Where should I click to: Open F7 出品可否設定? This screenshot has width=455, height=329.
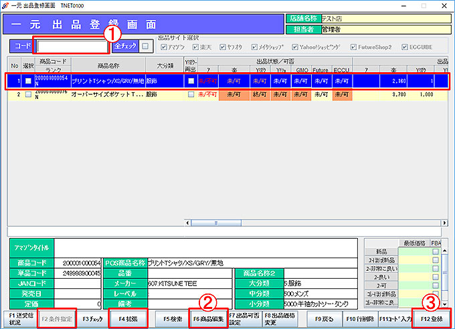pyautogui.click(x=243, y=319)
